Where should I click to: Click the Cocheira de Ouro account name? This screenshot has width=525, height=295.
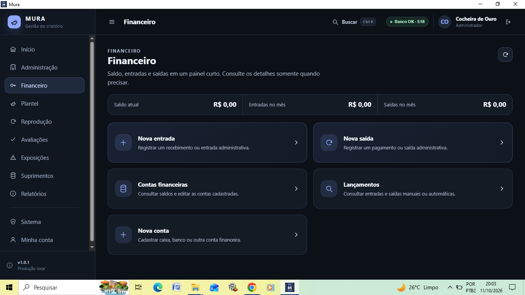pos(476,19)
